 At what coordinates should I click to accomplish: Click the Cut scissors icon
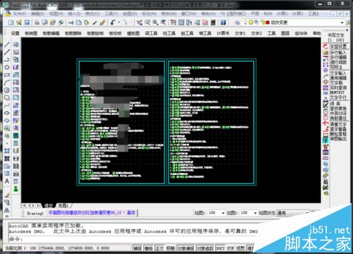tap(71, 23)
